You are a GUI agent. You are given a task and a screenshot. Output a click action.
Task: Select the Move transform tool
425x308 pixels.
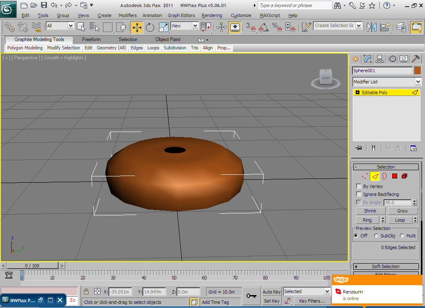[x=137, y=27]
